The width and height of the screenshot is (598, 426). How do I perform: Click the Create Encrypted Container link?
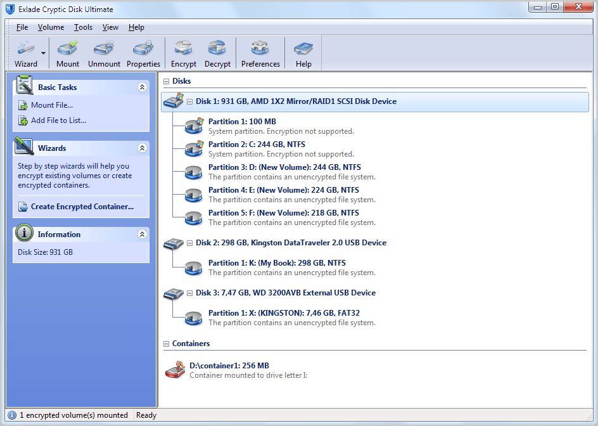(81, 206)
